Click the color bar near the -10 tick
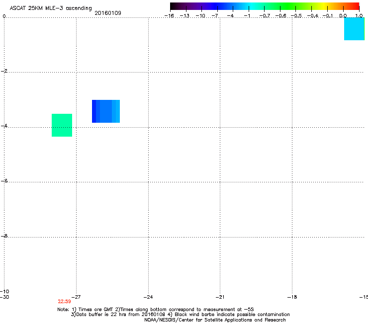The width and height of the screenshot is (368, 323). pyautogui.click(x=201, y=6)
